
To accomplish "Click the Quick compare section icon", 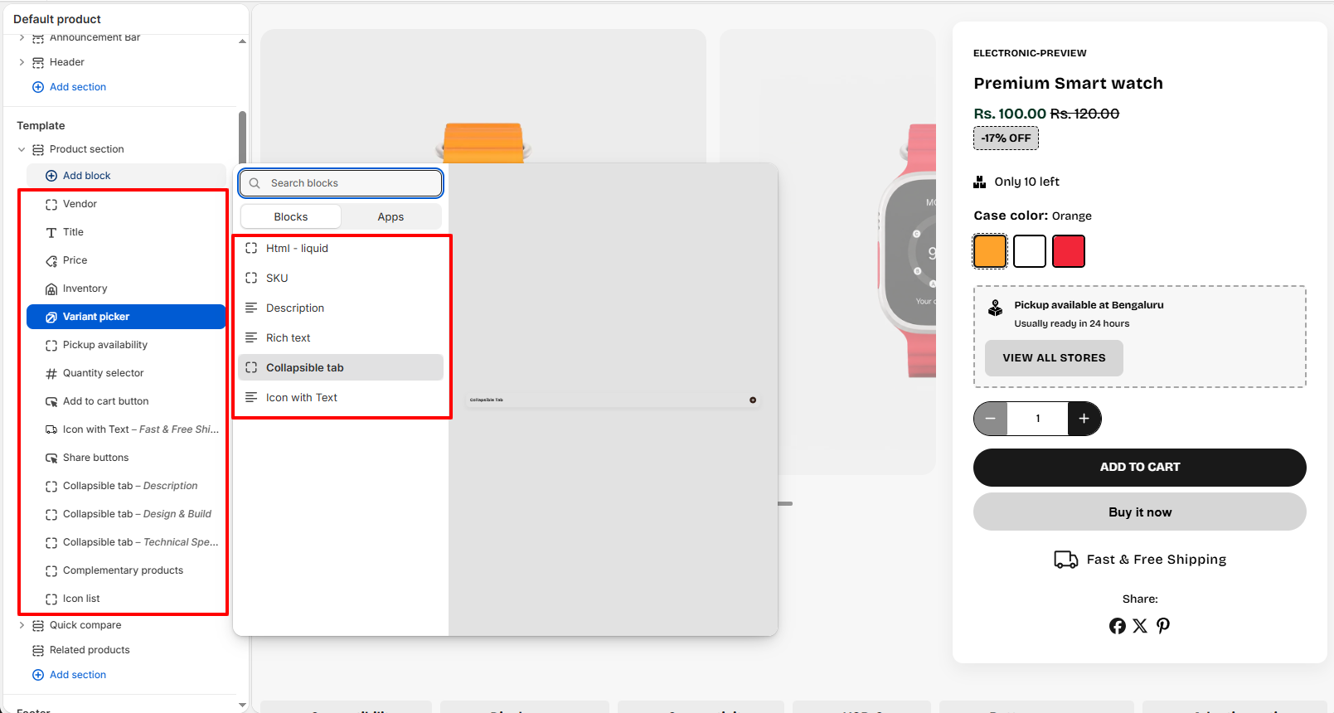I will (x=38, y=625).
